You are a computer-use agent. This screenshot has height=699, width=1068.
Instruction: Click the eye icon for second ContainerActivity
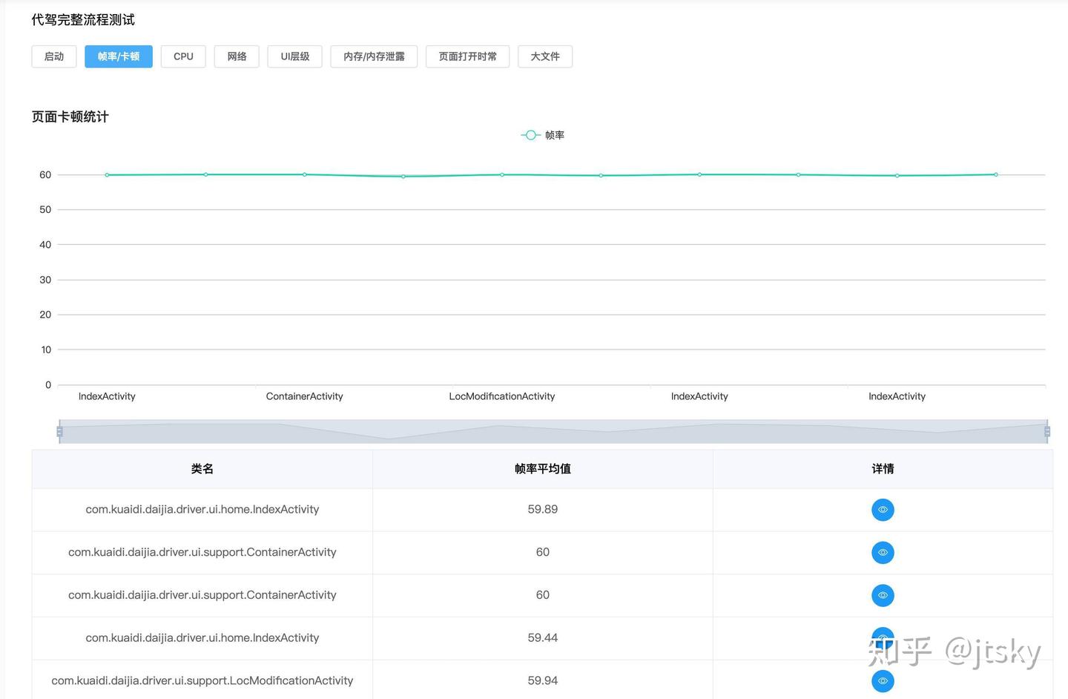pos(882,595)
